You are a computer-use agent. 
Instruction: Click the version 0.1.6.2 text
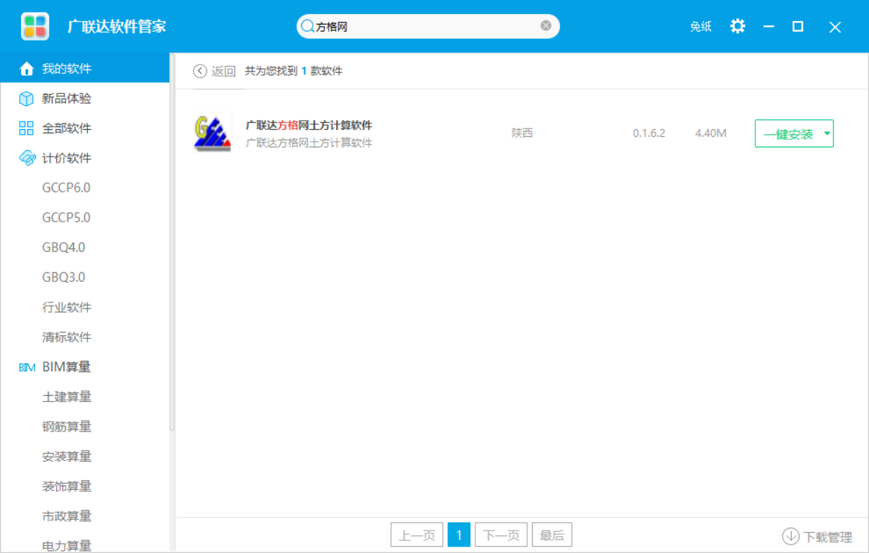649,133
